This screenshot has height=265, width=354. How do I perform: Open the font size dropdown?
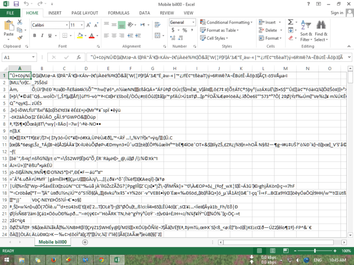pyautogui.click(x=82, y=25)
